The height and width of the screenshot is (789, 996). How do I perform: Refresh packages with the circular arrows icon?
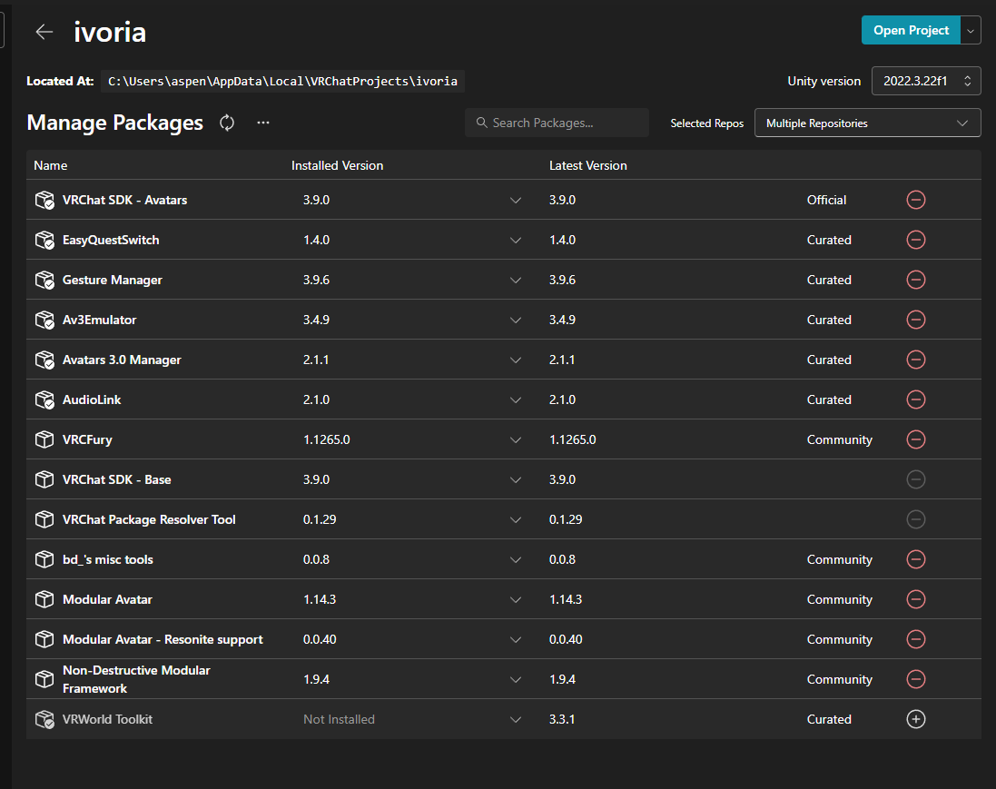click(x=227, y=123)
